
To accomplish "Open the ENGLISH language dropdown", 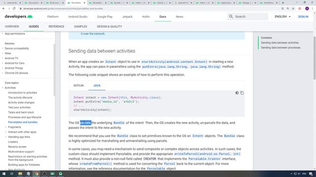I will pyautogui.click(x=282, y=16).
